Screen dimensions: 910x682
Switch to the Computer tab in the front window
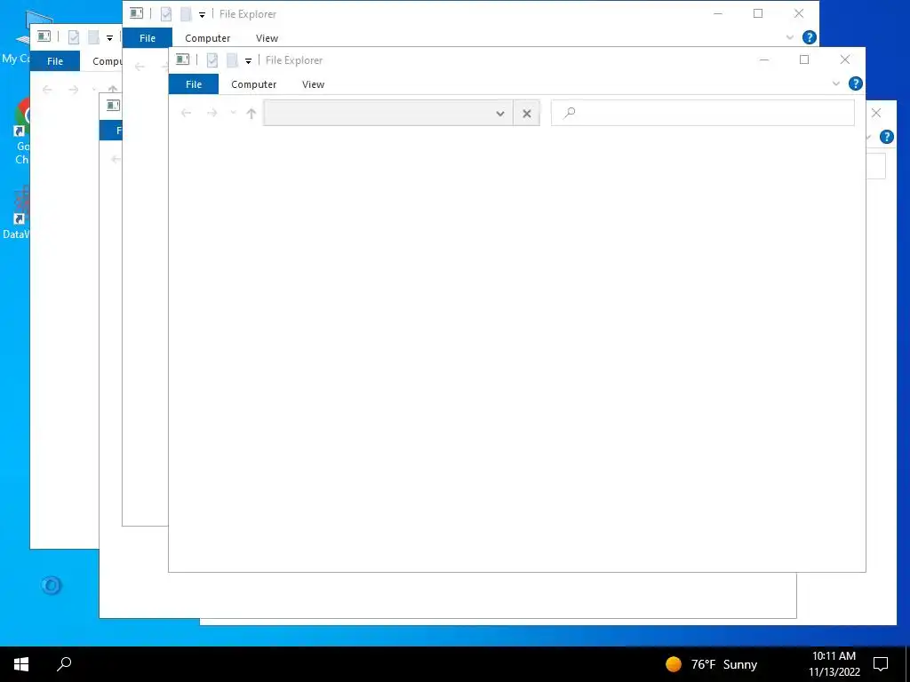click(x=253, y=84)
